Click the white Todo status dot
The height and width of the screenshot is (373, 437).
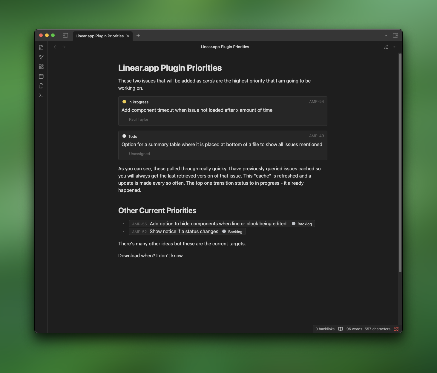124,136
